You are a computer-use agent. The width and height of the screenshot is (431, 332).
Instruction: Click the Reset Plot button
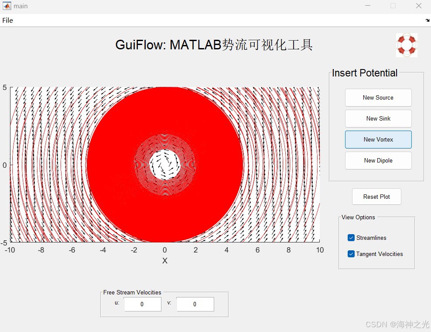376,197
